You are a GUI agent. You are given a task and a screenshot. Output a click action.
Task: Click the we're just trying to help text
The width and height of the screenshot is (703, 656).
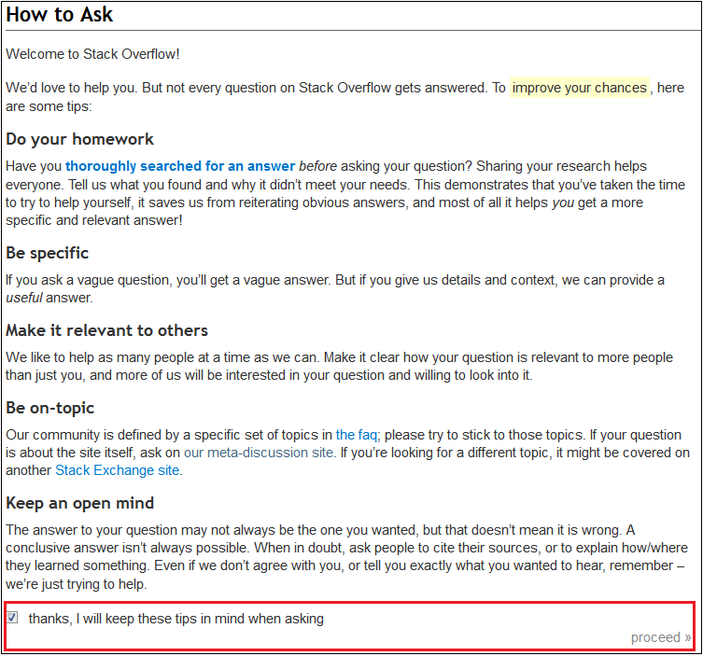[77, 584]
